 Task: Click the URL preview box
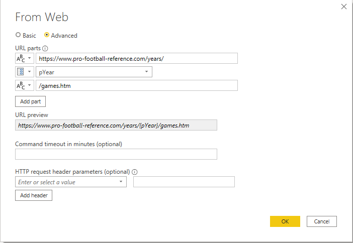[x=116, y=125]
